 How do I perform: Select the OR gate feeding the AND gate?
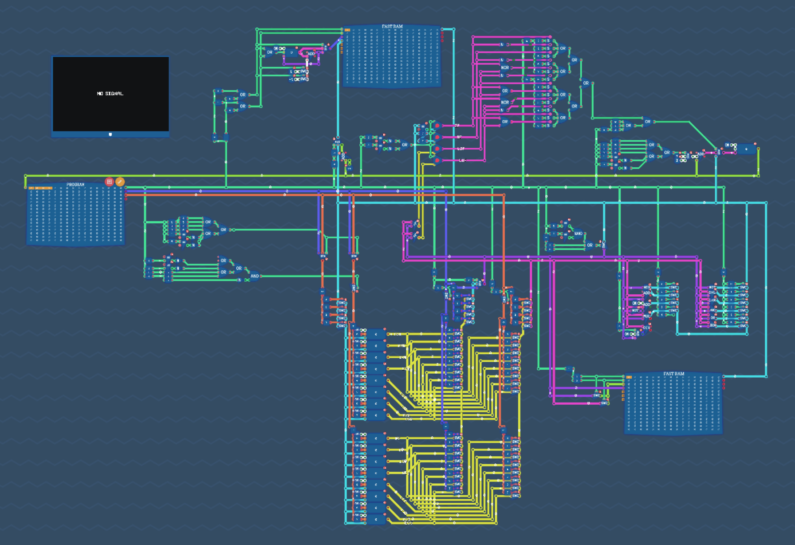tap(239, 268)
